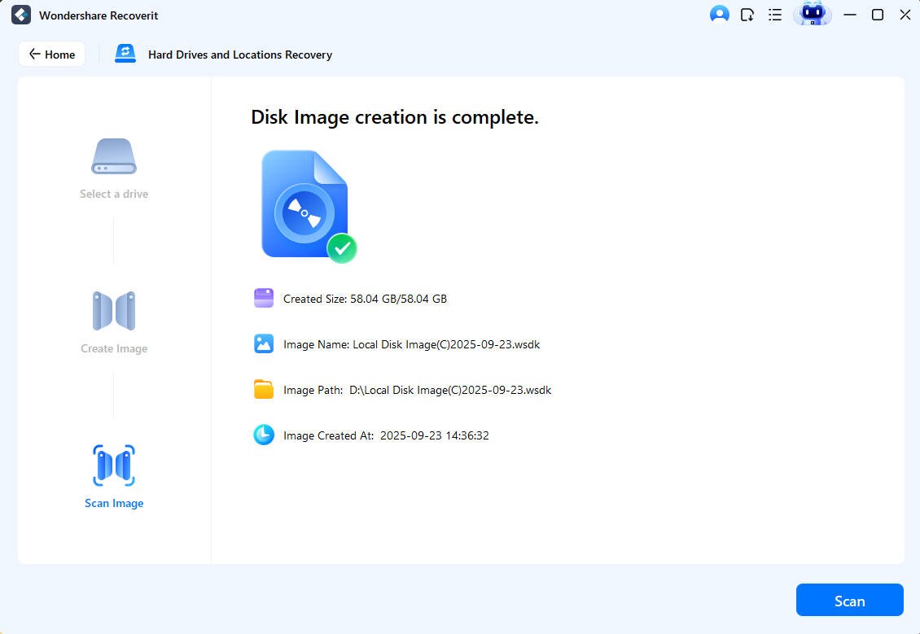Return to Home screen
The width and height of the screenshot is (920, 634).
(51, 54)
